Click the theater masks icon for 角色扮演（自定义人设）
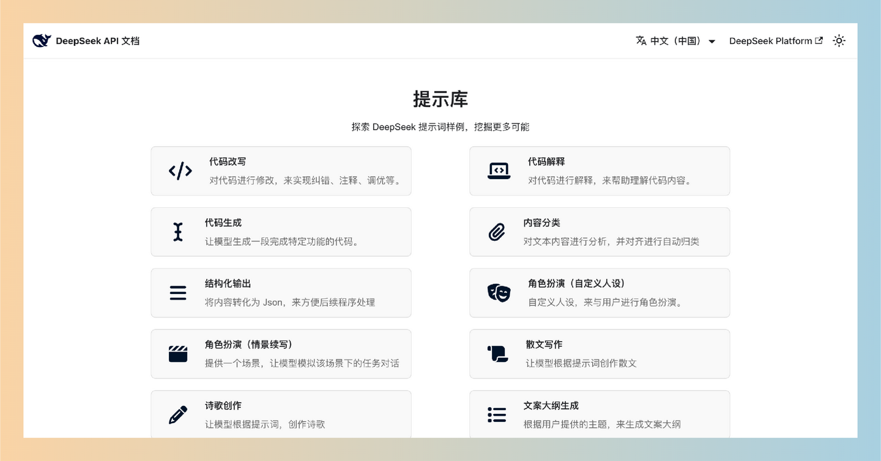Viewport: 881px width, 461px height. tap(499, 293)
